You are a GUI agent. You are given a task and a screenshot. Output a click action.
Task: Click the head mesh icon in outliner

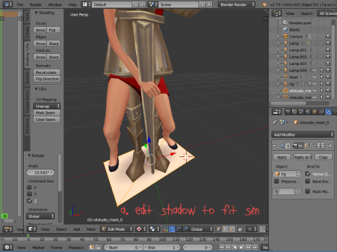[285, 77]
